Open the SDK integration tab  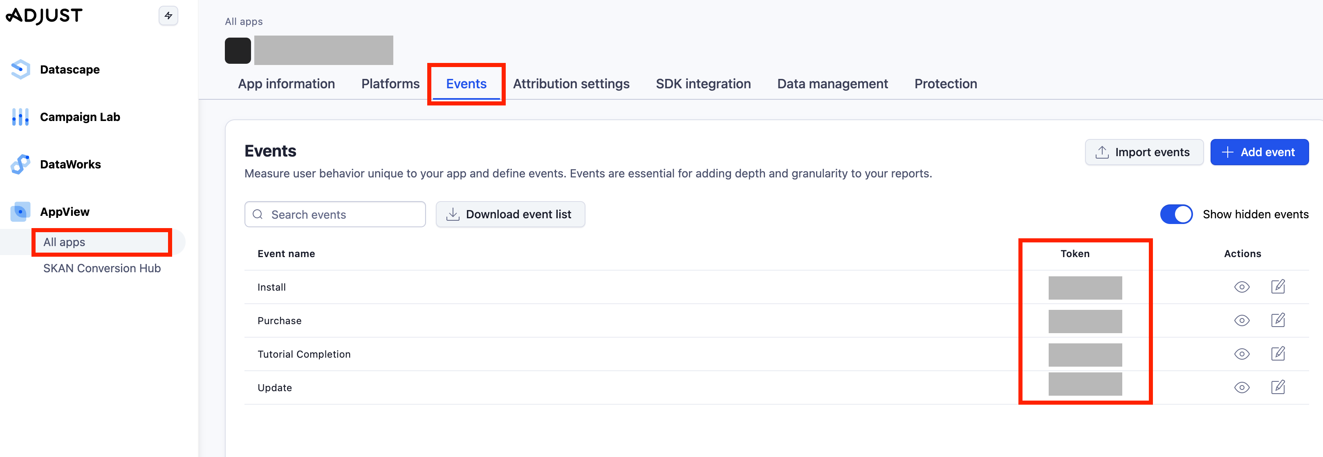[702, 84]
